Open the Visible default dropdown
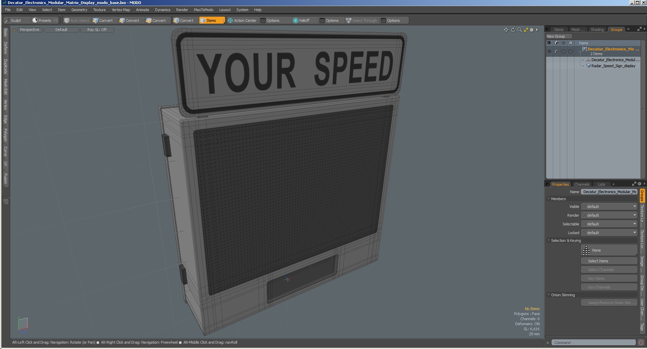Screen dimensions: 647x349 click(x=611, y=207)
